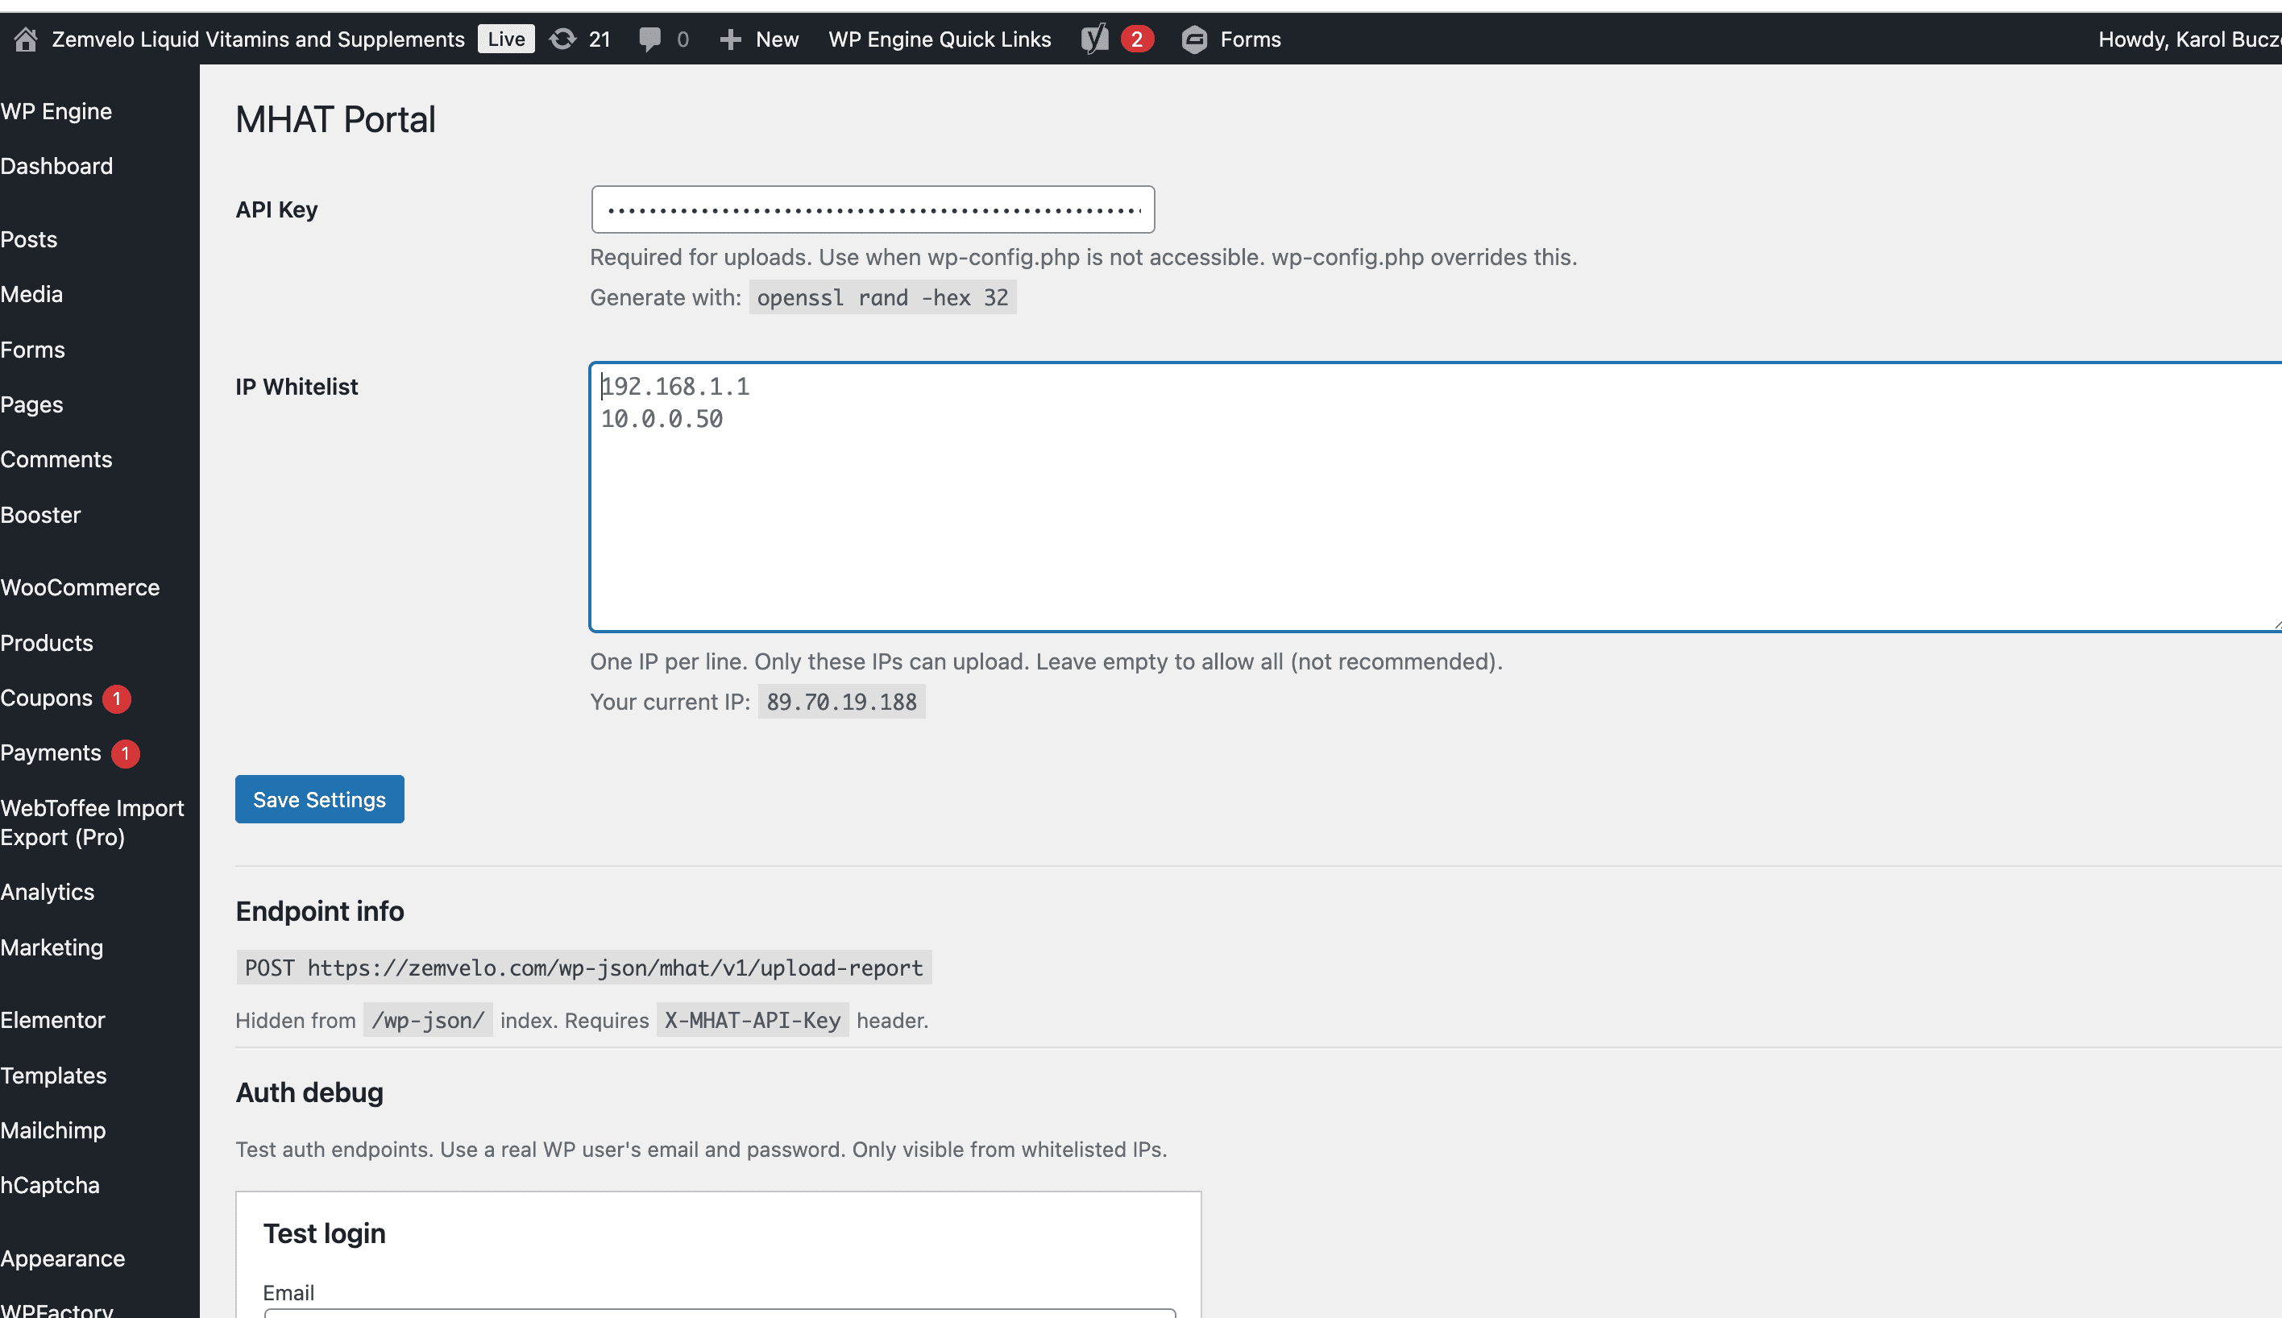Go to Products in sidebar

(47, 643)
